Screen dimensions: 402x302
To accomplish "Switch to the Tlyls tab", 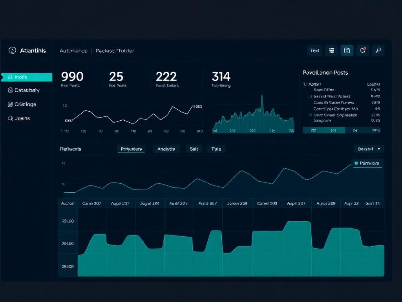I will (216, 149).
